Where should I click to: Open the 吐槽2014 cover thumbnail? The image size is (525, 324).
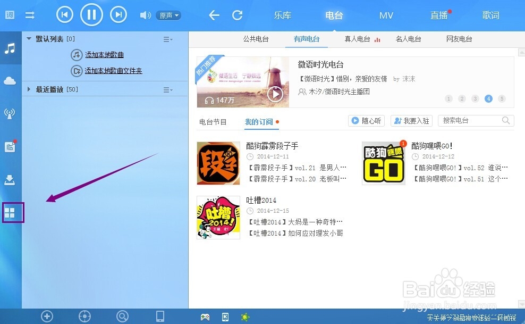click(218, 218)
